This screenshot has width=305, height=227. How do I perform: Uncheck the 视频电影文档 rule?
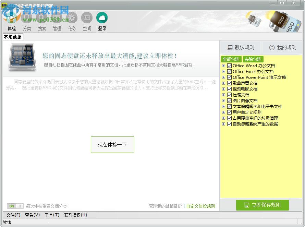tap(230, 89)
